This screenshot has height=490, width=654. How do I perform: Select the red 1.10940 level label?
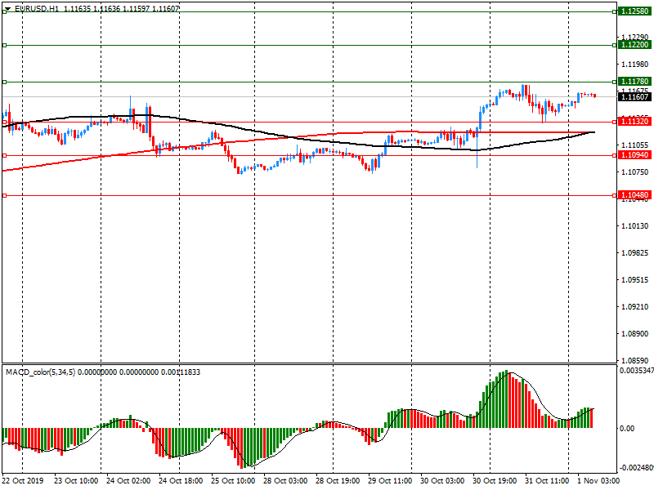634,154
